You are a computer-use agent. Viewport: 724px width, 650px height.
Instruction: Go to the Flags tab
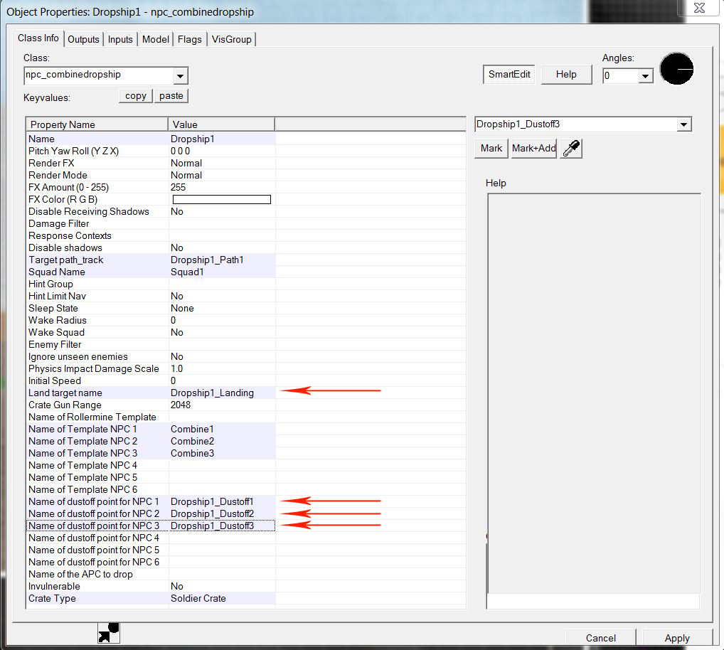tap(190, 39)
